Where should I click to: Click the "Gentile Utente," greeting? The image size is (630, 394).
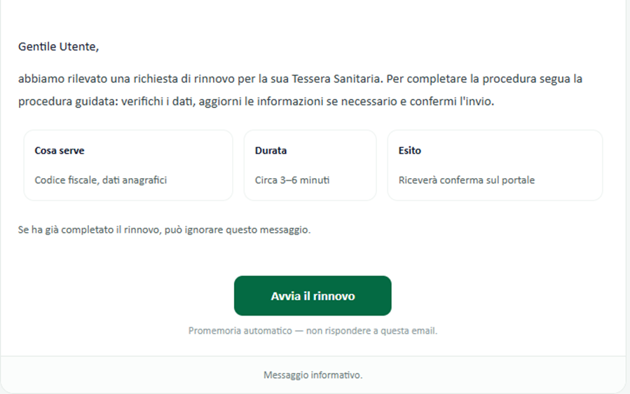click(59, 47)
